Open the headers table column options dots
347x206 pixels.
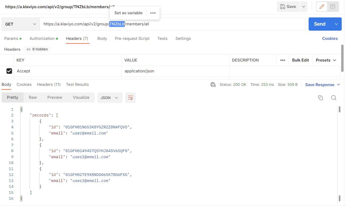tap(283, 60)
